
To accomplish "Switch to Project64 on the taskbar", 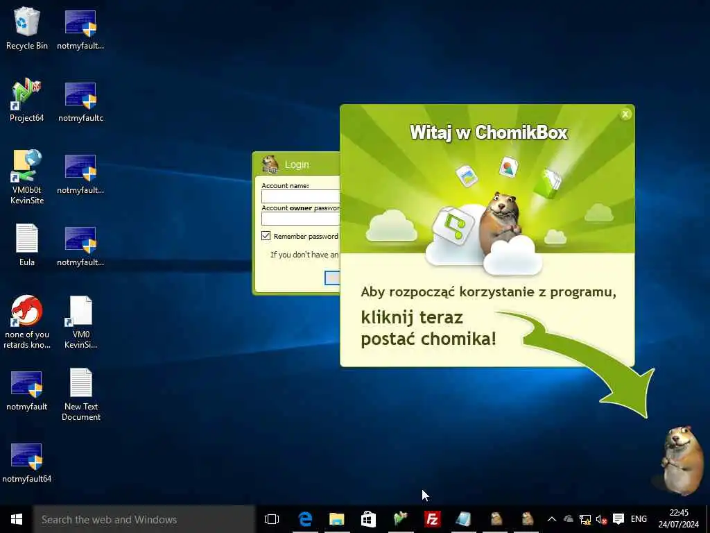I will [400, 519].
